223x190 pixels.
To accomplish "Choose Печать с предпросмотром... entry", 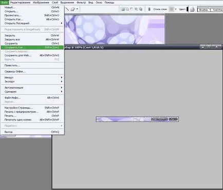I will [32, 112].
